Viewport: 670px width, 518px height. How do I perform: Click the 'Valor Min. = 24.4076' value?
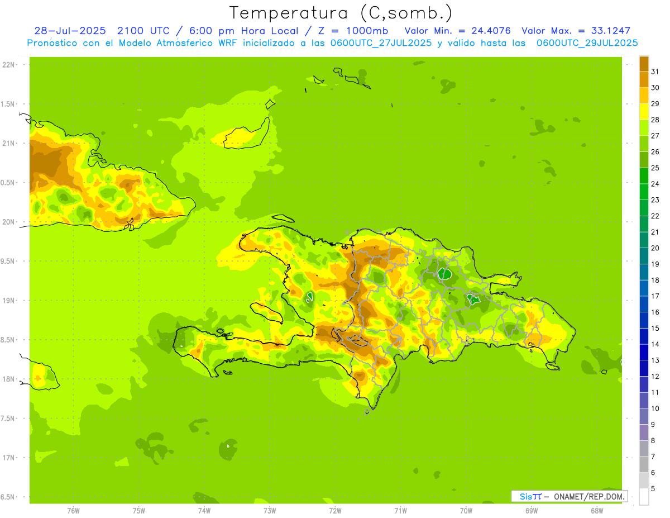[x=458, y=31]
